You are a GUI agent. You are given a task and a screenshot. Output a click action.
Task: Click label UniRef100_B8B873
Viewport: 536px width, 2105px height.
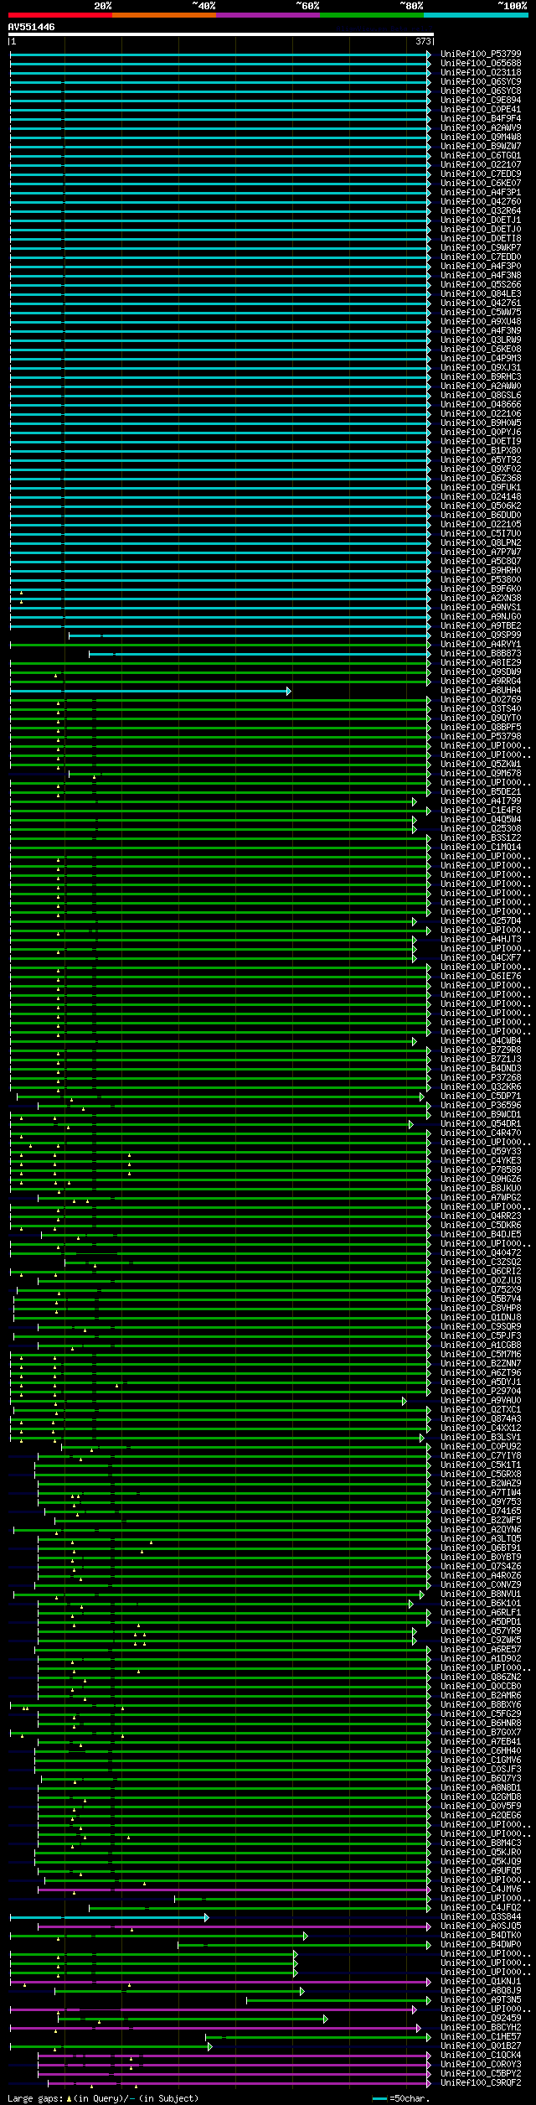[481, 653]
